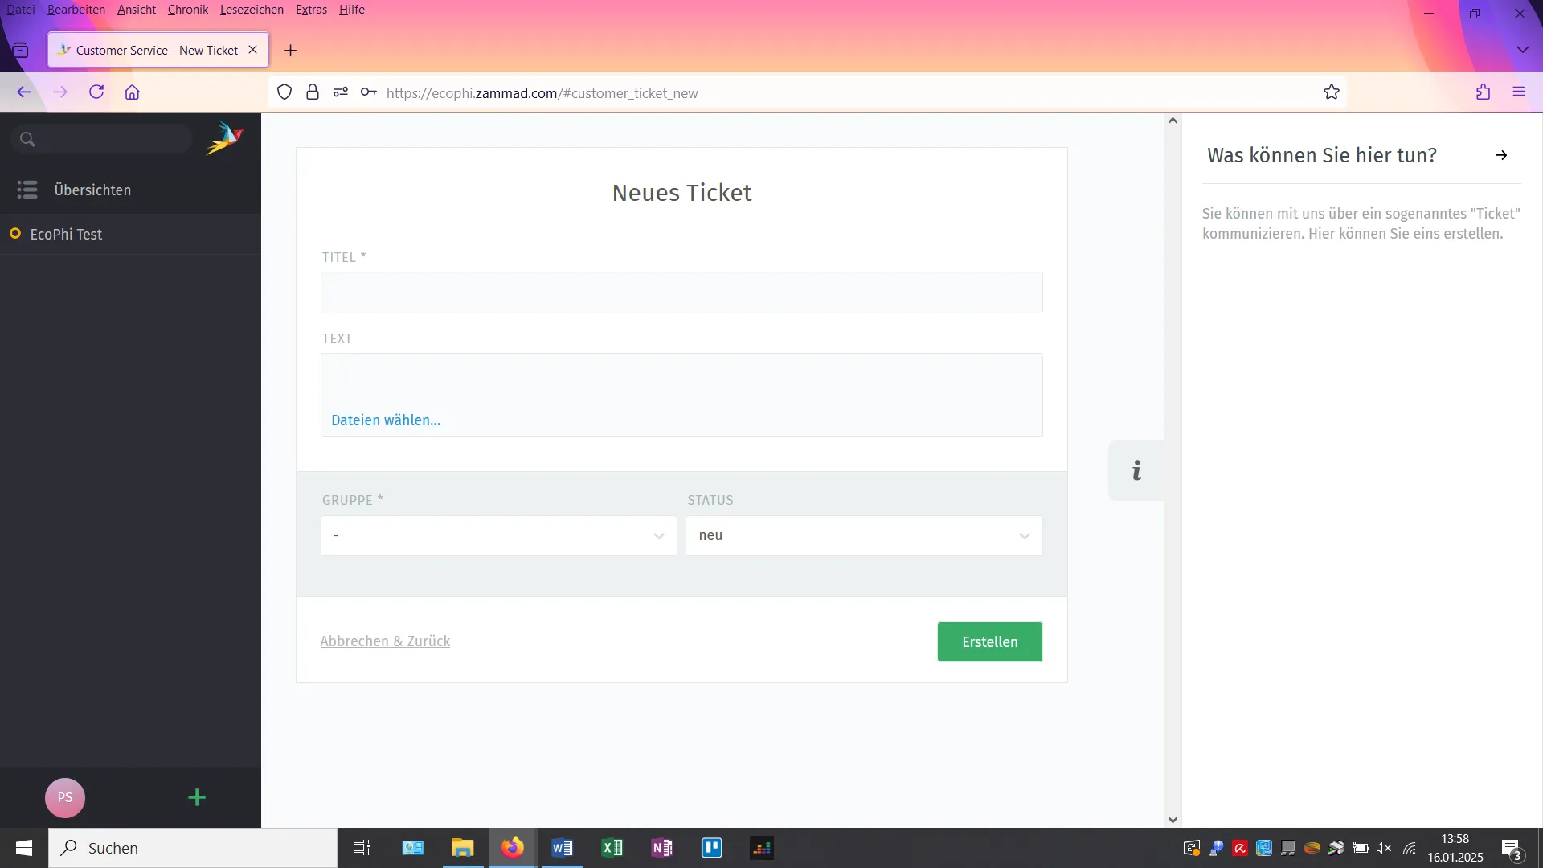Open the info panel via i icon
The width and height of the screenshot is (1543, 868).
1136,470
